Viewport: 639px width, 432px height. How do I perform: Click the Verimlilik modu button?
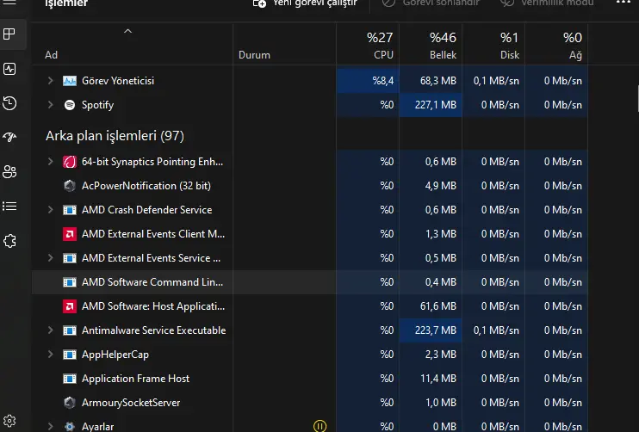point(547,3)
